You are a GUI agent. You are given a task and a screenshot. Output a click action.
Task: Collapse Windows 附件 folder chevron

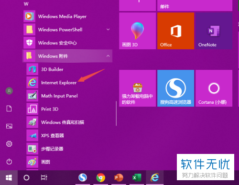pos(108,56)
